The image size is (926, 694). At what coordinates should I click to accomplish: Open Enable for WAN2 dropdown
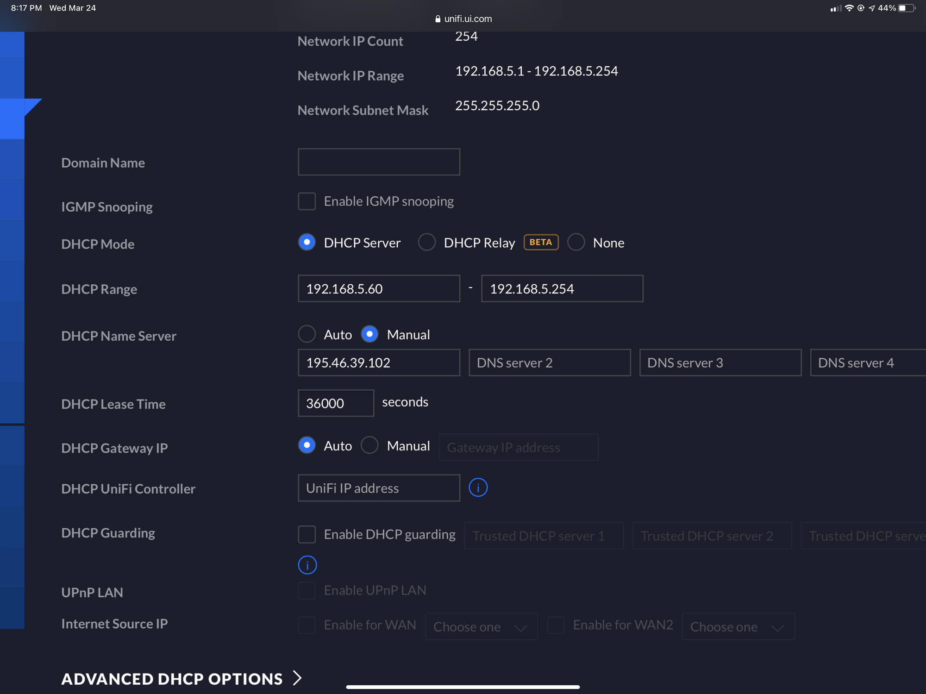click(x=738, y=627)
